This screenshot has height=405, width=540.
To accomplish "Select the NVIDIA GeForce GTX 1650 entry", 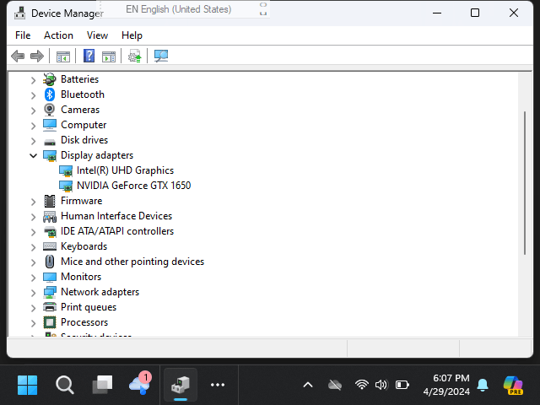I will point(133,186).
